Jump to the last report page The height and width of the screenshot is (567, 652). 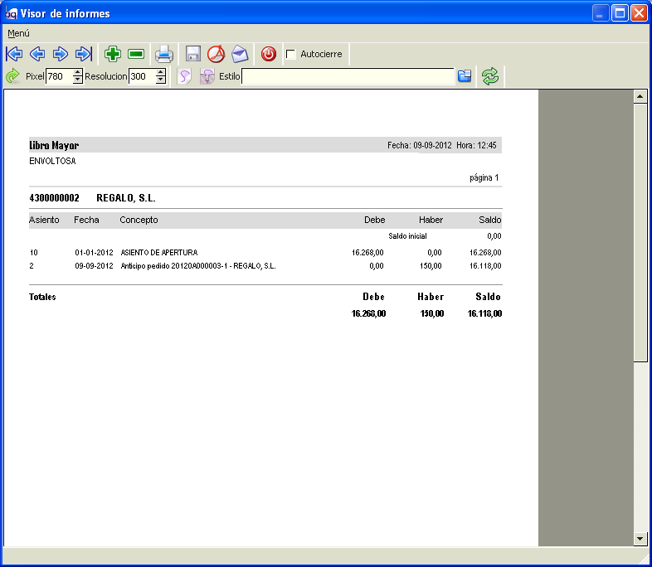(x=84, y=54)
